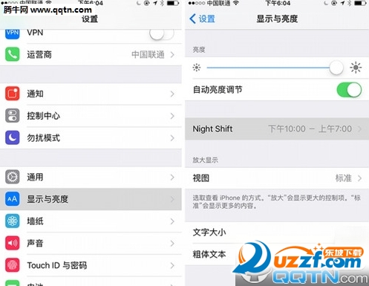Viewport: 369px width, 286px height.
Task: Open the 通知 settings entry
Action: 91,94
